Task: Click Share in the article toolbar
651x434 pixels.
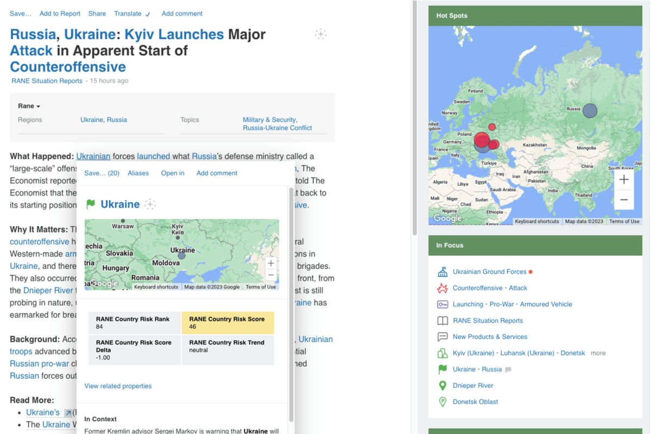Action: coord(97,14)
